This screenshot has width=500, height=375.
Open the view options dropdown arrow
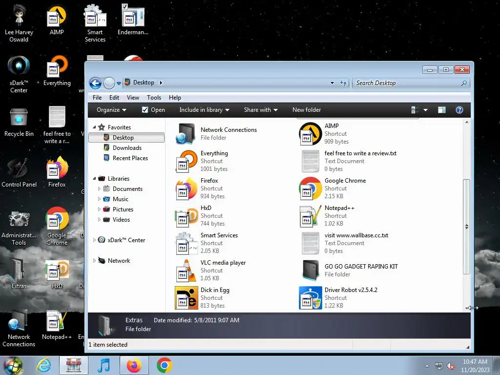point(425,110)
